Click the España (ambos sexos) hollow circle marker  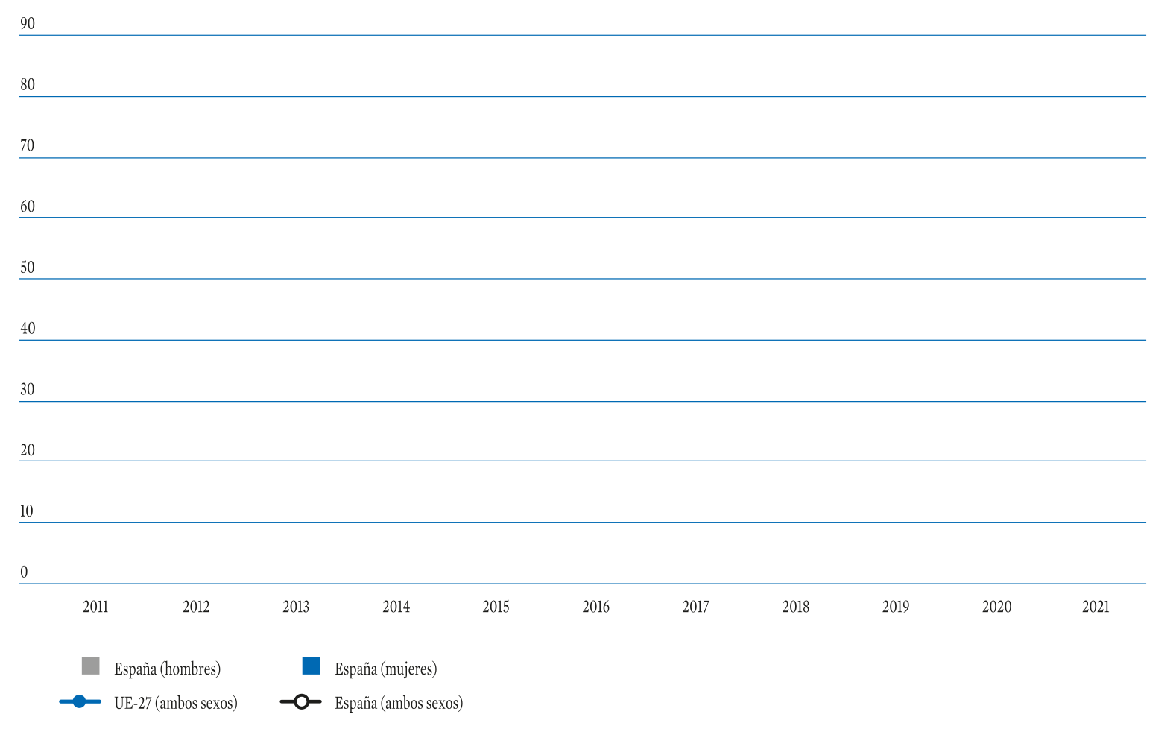tap(301, 701)
